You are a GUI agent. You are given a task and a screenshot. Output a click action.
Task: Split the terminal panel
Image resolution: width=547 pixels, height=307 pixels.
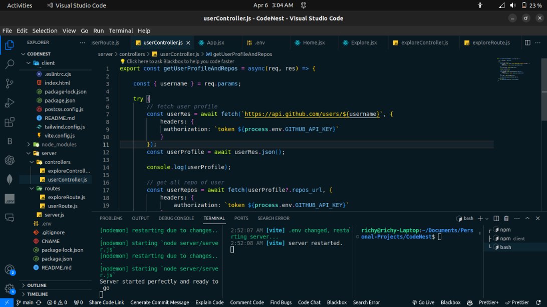496,218
